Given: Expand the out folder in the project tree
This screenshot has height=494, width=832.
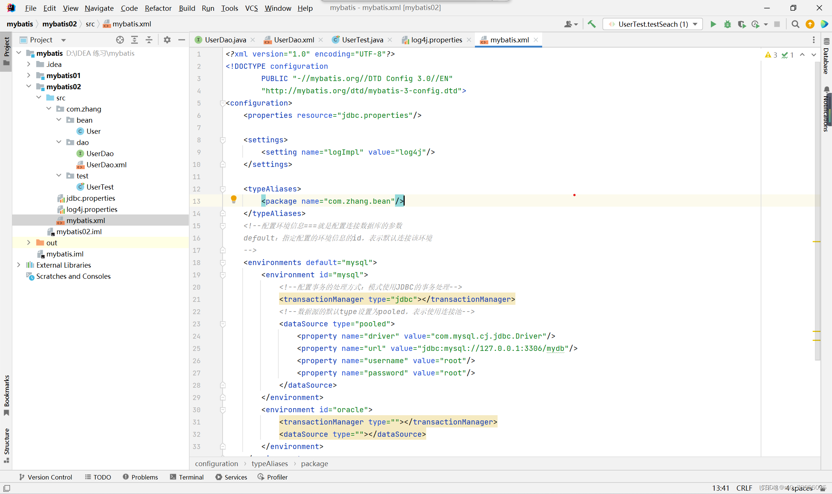Looking at the screenshot, I should point(29,243).
